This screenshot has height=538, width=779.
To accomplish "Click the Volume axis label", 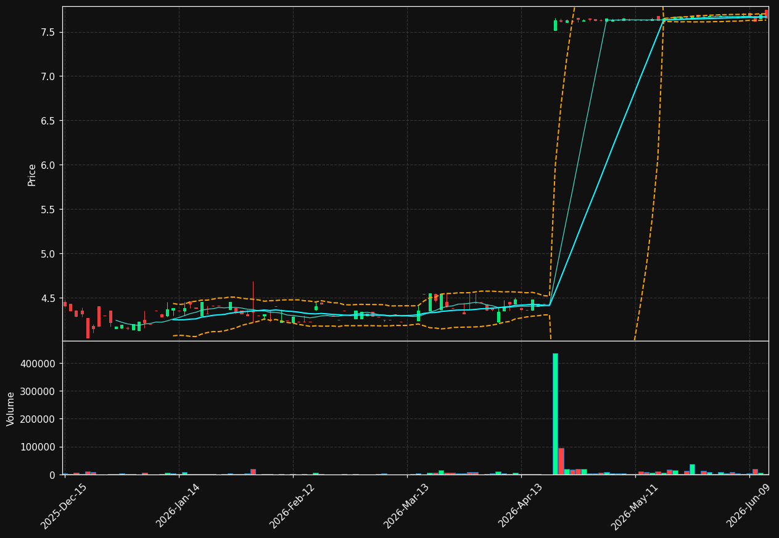I will pyautogui.click(x=11, y=409).
